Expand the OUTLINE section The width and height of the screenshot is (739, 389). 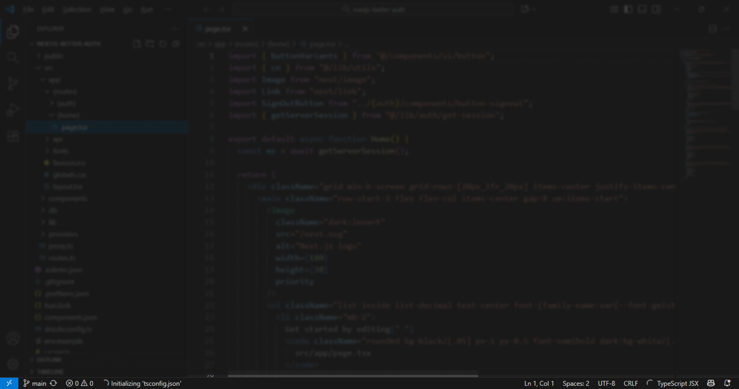click(x=49, y=360)
